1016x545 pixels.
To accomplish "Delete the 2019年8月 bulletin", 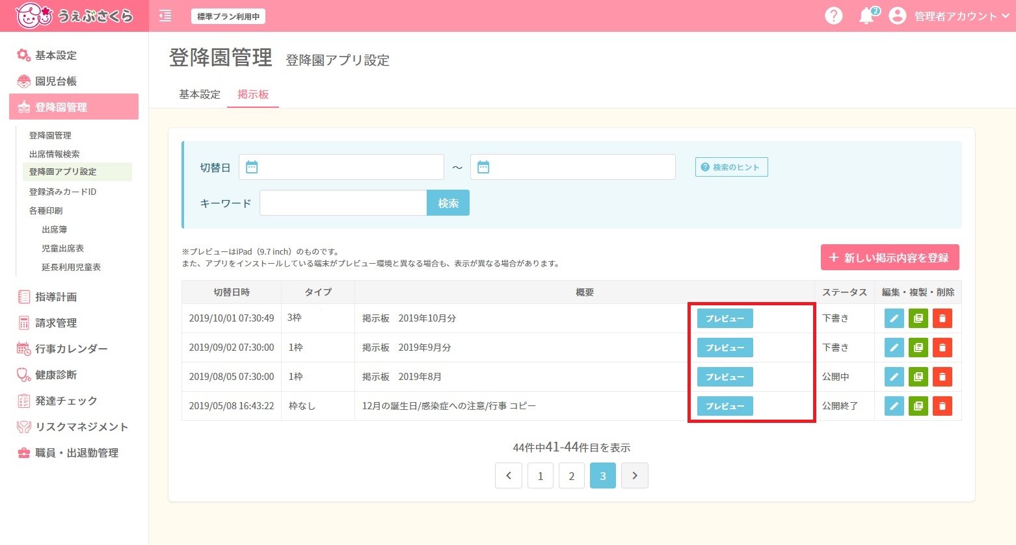I will coord(942,377).
